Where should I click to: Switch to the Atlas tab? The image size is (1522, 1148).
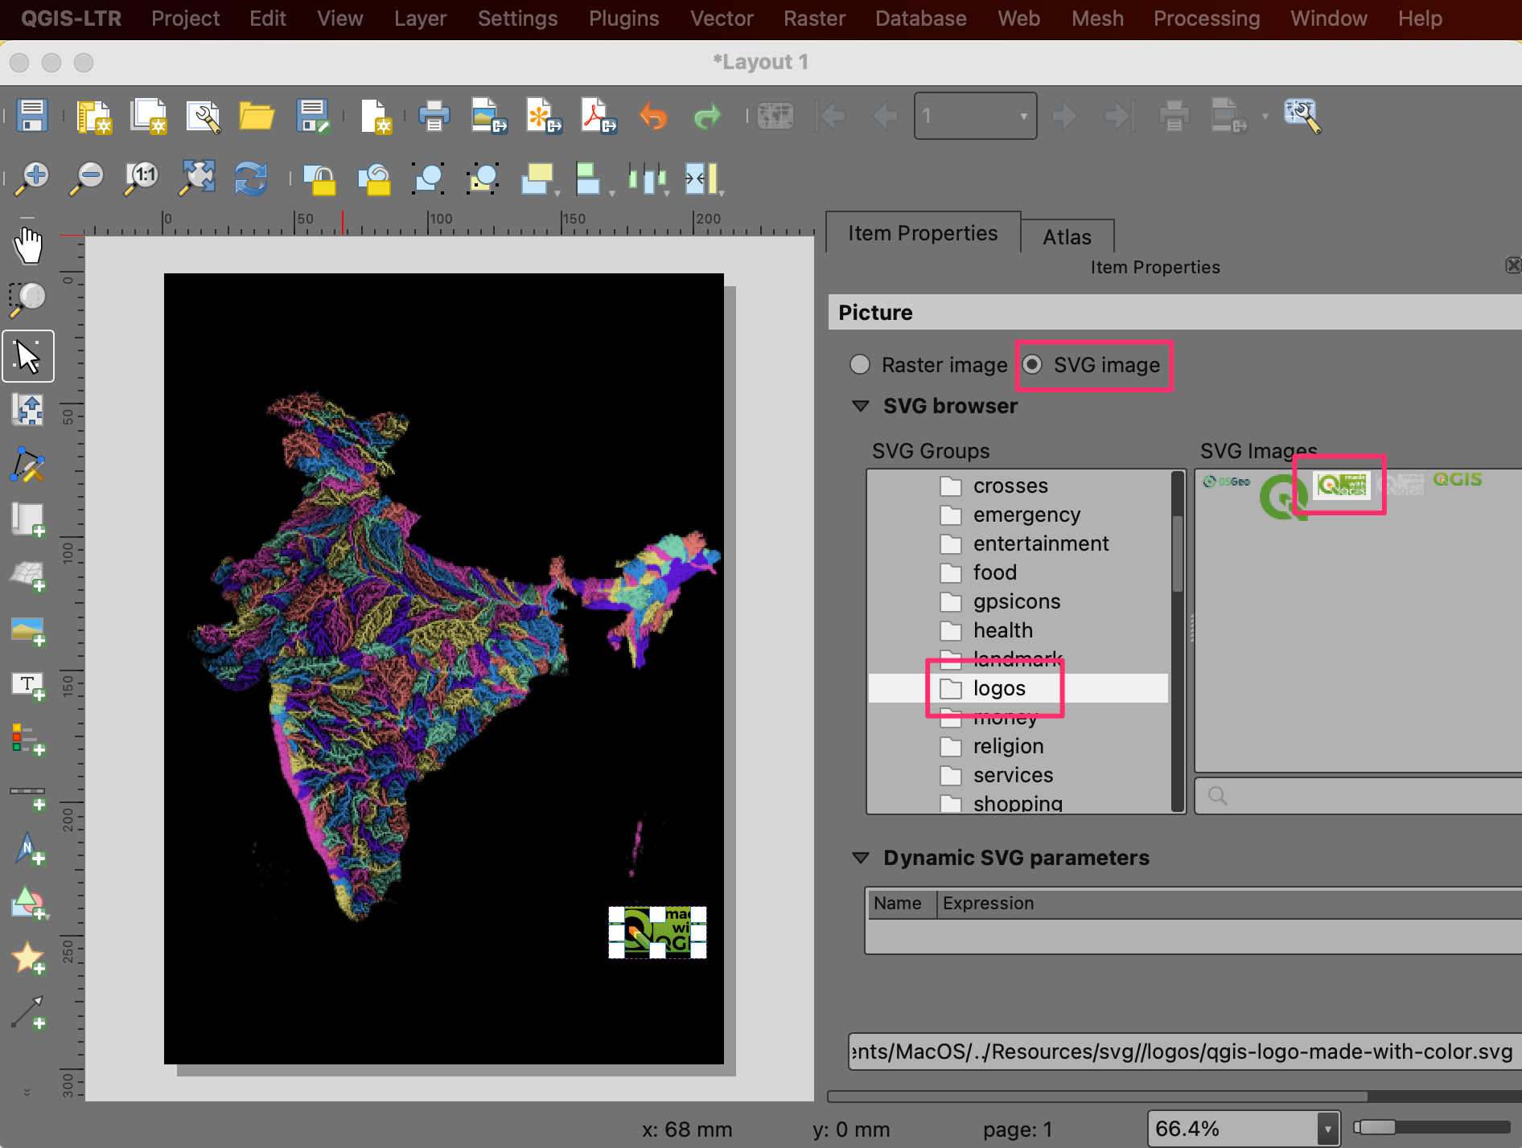point(1067,237)
